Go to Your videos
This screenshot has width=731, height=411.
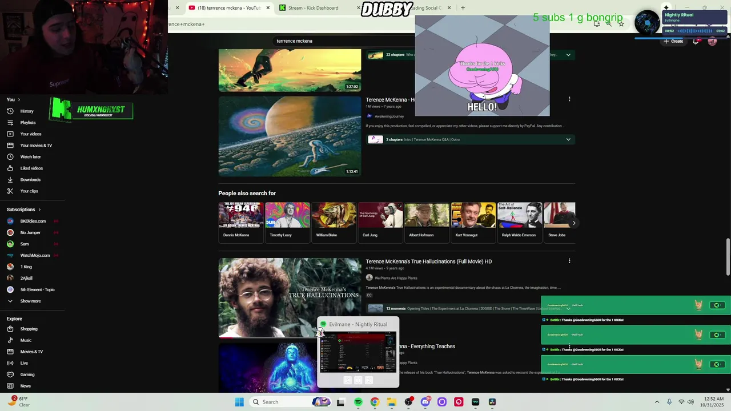(31, 134)
